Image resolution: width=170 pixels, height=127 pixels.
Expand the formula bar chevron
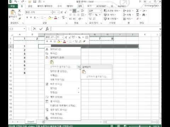(x=160, y=29)
